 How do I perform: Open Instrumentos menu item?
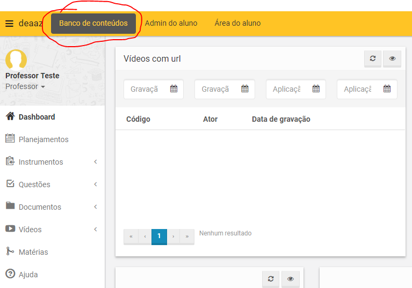(x=41, y=162)
